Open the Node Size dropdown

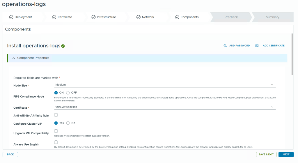[x=165, y=85]
